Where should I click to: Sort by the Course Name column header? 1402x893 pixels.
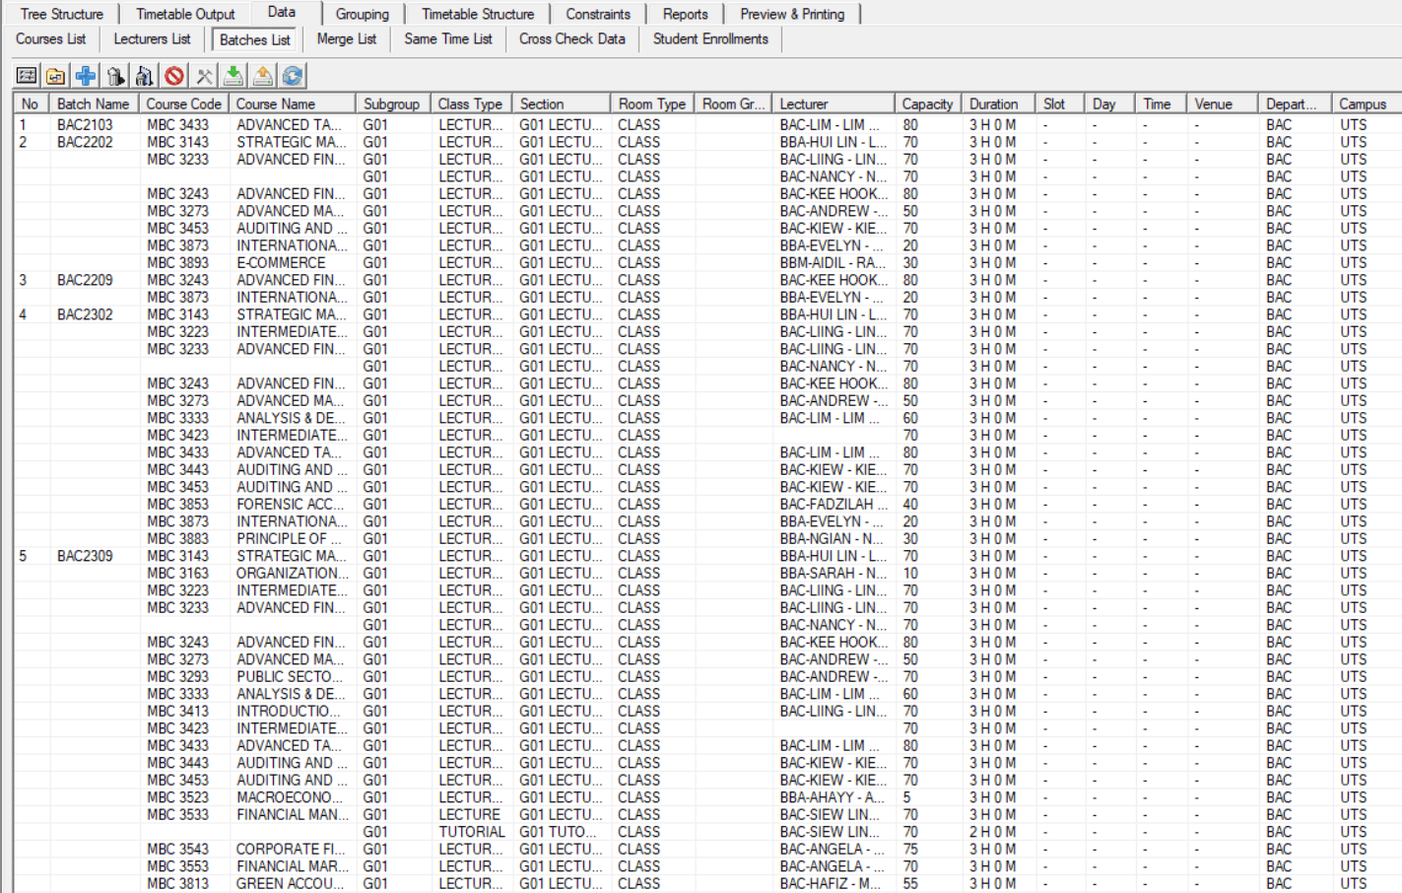pyautogui.click(x=292, y=103)
